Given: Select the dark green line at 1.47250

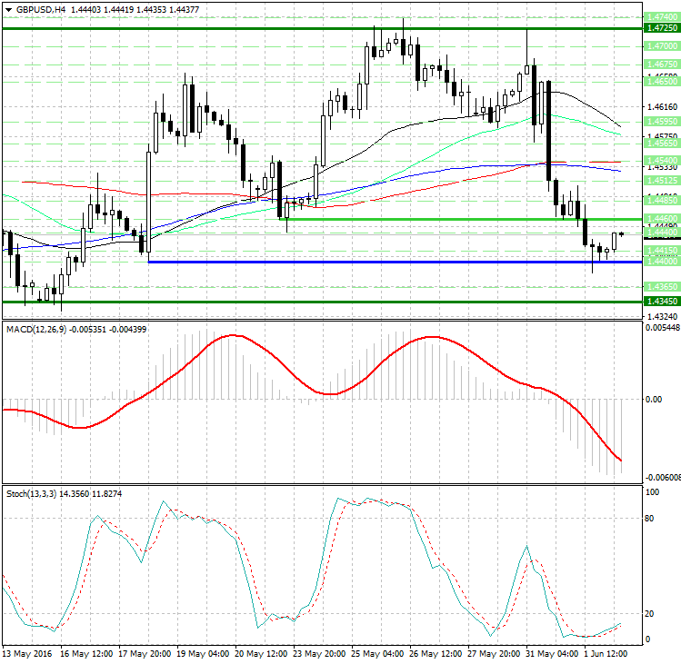Looking at the screenshot, I should (273, 28).
